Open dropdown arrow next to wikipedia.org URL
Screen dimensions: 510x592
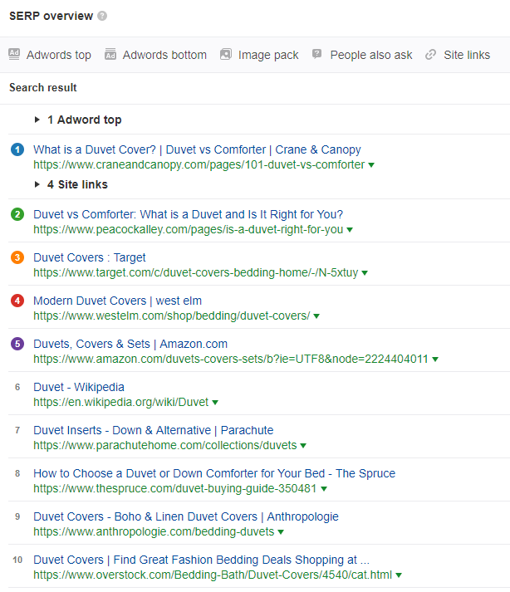pos(215,403)
